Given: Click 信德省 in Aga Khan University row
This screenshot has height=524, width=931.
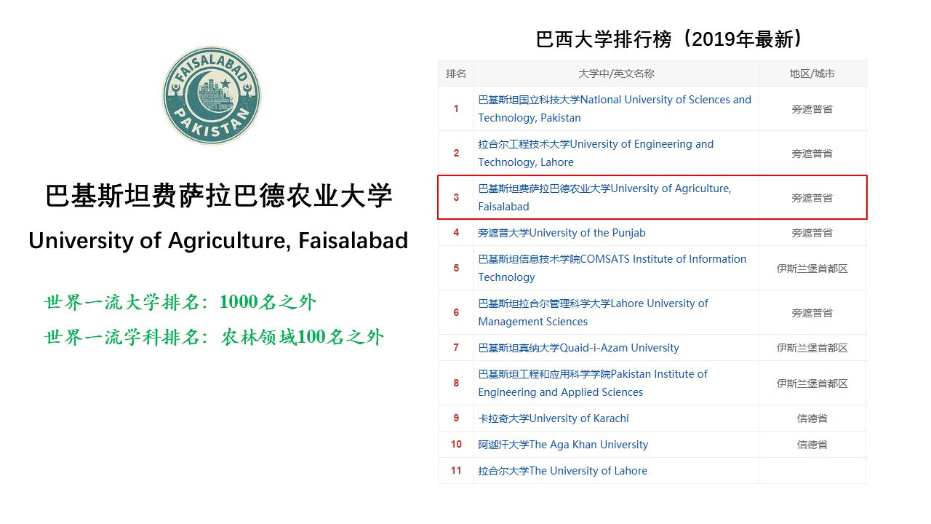Looking at the screenshot, I should pyautogui.click(x=812, y=445).
